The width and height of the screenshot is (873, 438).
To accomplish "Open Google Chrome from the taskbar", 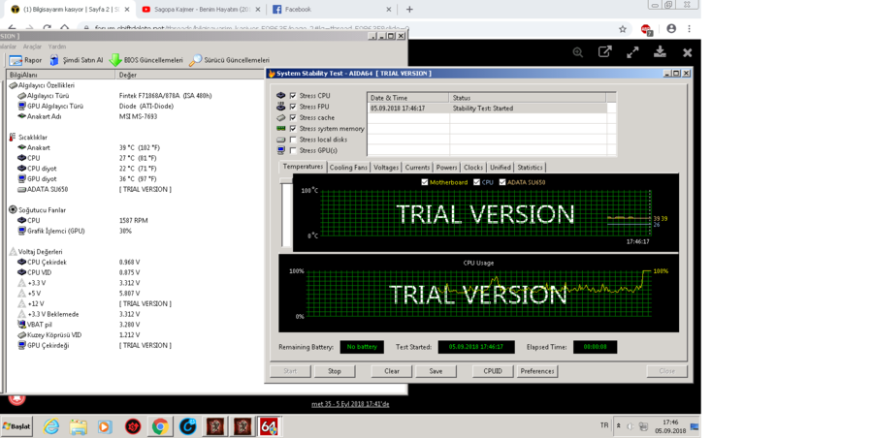I will click(x=160, y=425).
